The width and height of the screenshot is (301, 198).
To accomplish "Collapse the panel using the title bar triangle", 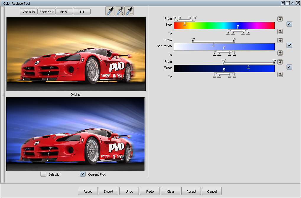I will (293, 3).
